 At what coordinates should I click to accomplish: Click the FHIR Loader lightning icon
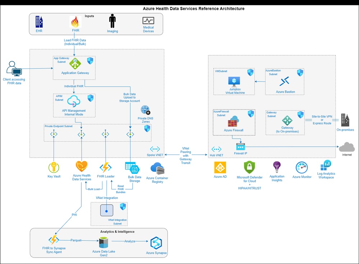point(105,168)
